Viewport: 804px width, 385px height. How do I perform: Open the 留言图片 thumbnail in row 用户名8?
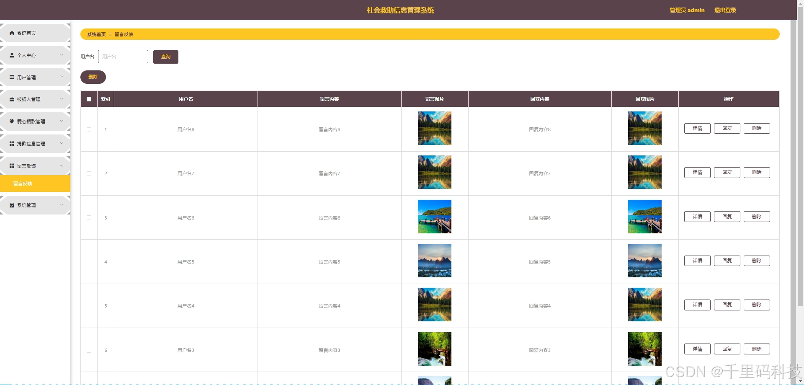(435, 128)
